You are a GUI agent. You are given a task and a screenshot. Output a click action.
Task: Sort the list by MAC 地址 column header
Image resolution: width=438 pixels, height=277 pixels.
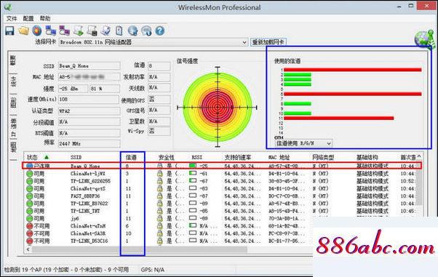(279, 158)
